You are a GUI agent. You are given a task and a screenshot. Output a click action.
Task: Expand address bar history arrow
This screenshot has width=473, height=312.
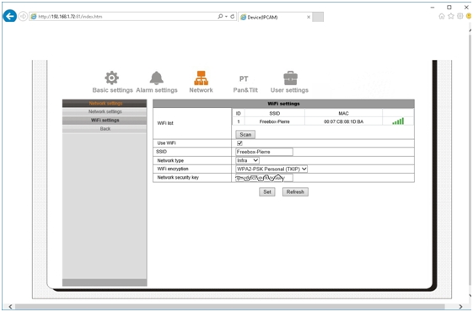click(226, 17)
